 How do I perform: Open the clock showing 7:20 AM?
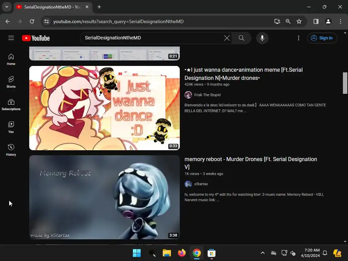[x=310, y=253]
